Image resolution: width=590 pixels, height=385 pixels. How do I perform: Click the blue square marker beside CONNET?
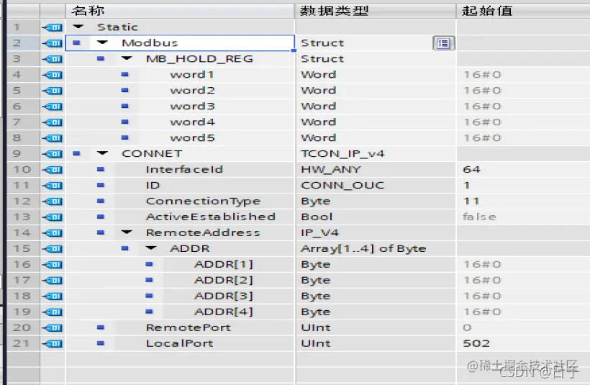[76, 153]
